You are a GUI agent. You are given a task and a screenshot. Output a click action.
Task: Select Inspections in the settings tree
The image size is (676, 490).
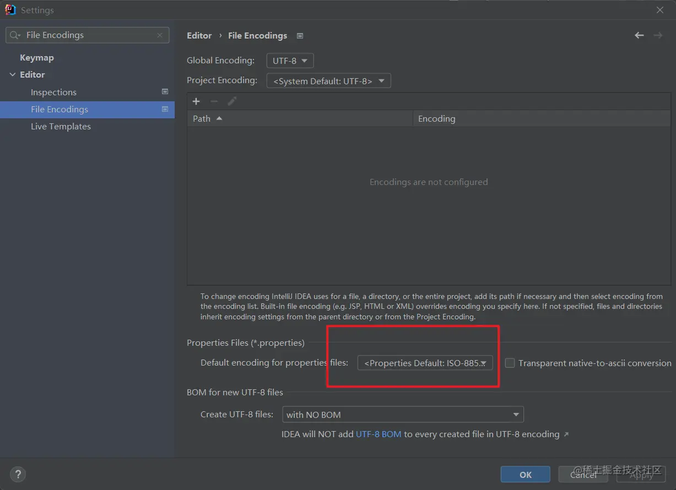pos(53,92)
